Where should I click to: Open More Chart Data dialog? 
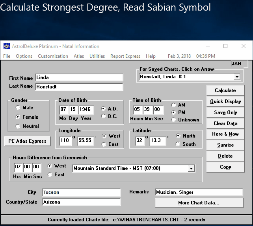[199, 203]
